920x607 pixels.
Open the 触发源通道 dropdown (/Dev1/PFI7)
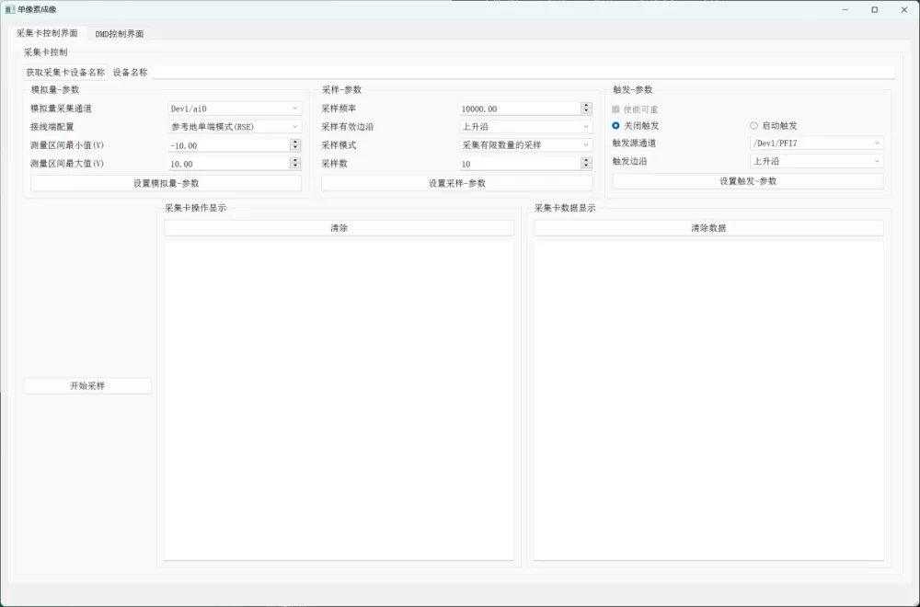[816, 143]
